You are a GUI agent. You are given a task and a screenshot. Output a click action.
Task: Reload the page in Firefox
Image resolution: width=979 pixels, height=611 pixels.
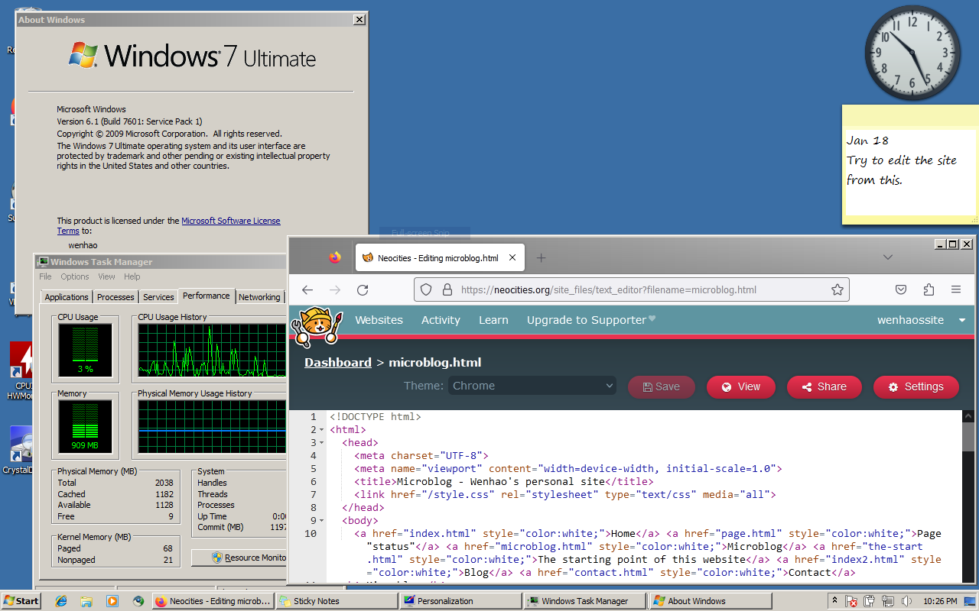(363, 290)
